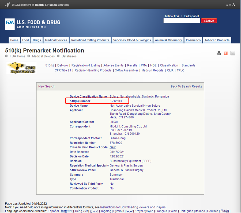Viewport: 241px width, 213px height.
Task: Go to FDA Home breadcrumb
Action: pyautogui.click(x=17, y=56)
